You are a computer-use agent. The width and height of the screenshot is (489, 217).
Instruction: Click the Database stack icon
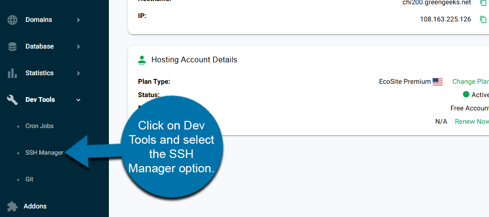12,47
